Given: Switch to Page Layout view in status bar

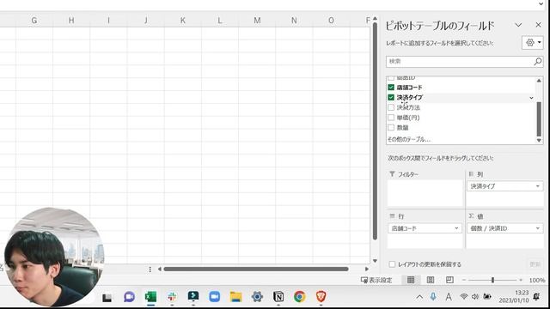Looking at the screenshot, I should [x=430, y=280].
